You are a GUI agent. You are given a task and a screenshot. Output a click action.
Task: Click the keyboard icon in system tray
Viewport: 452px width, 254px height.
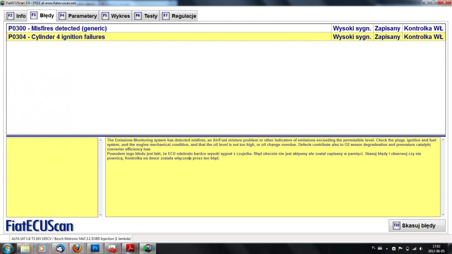[380, 248]
